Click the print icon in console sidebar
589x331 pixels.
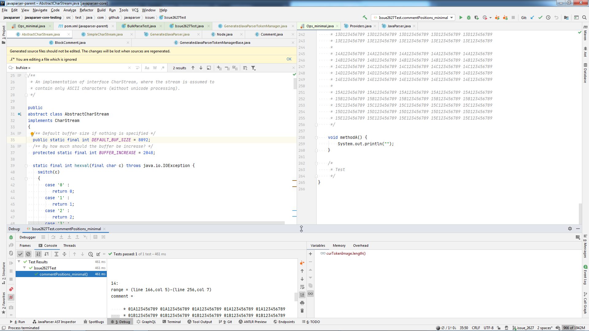click(302, 303)
